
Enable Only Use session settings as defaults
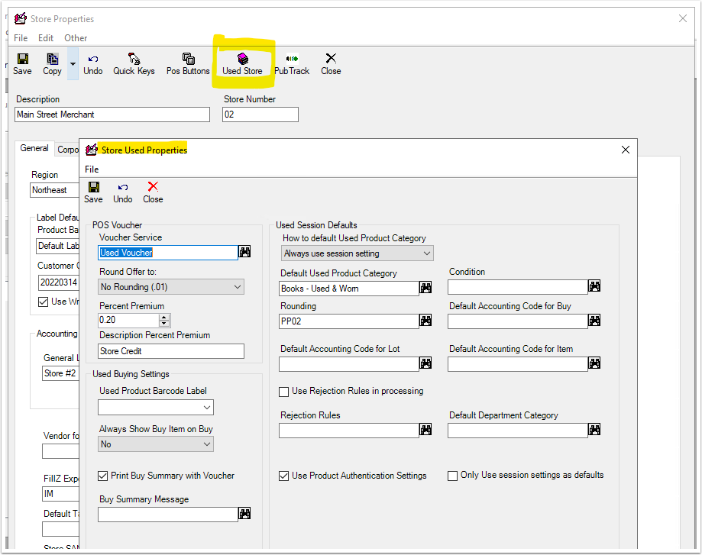click(x=453, y=476)
